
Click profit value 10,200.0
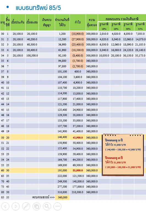[x=78, y=88]
